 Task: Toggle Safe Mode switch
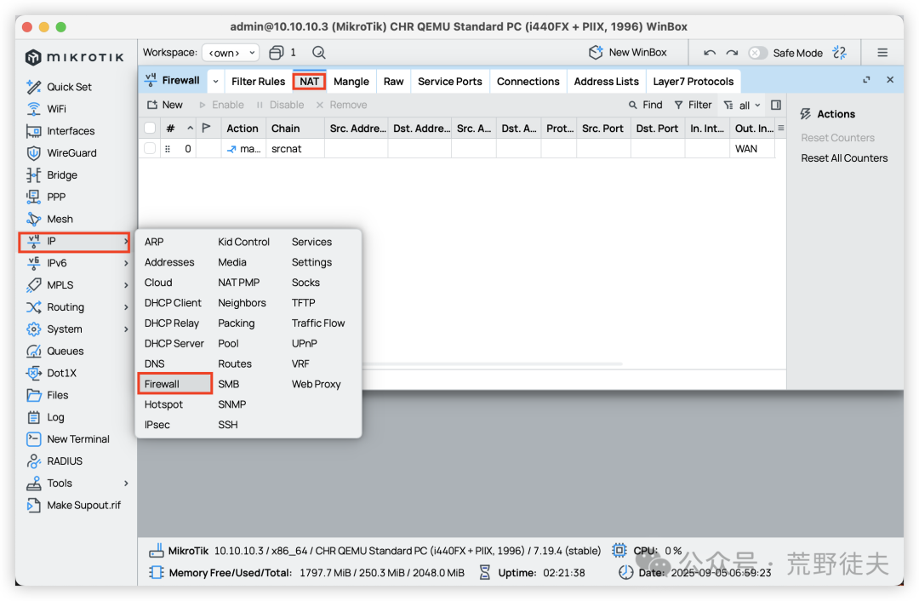(x=757, y=53)
